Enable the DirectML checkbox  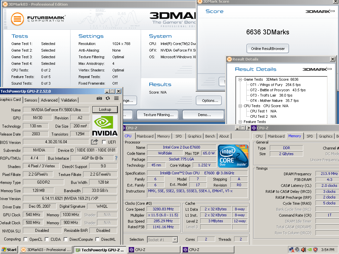98,239
